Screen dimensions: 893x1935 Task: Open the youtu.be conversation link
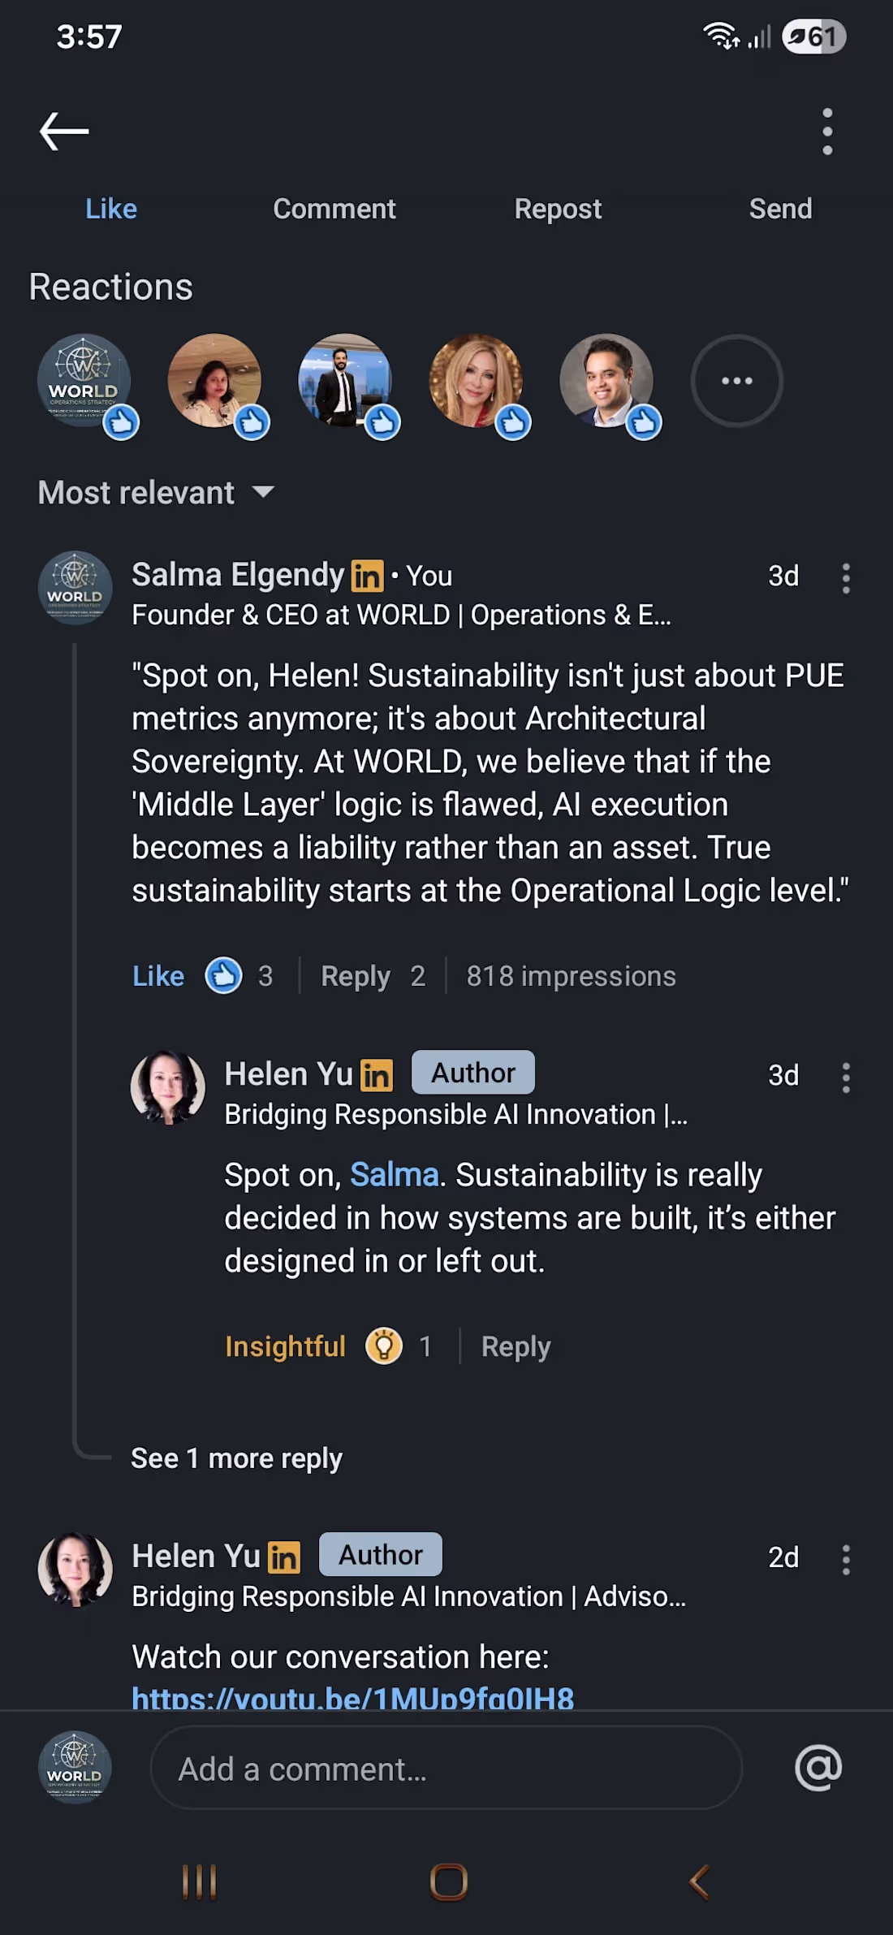point(353,1698)
